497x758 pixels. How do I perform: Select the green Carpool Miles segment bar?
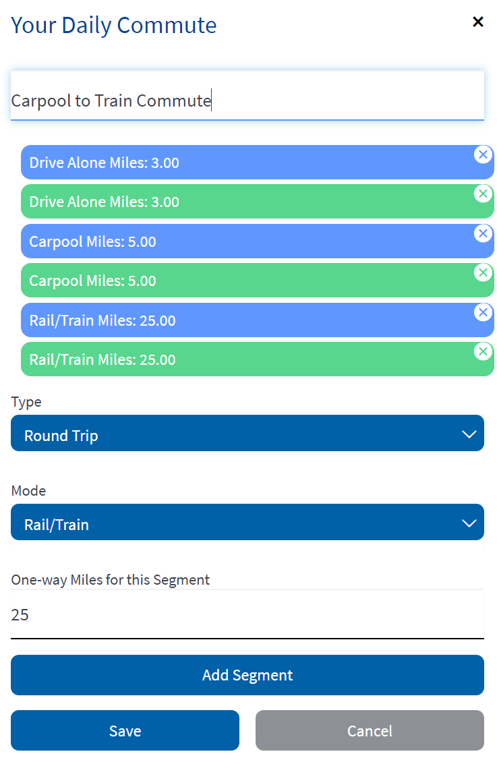tap(257, 281)
